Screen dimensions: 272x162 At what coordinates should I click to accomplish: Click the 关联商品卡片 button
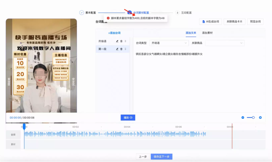click(x=234, y=21)
